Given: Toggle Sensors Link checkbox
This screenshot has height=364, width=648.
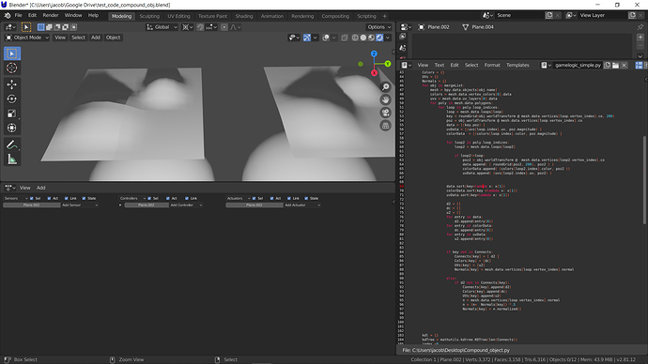Looking at the screenshot, I should tap(67, 199).
